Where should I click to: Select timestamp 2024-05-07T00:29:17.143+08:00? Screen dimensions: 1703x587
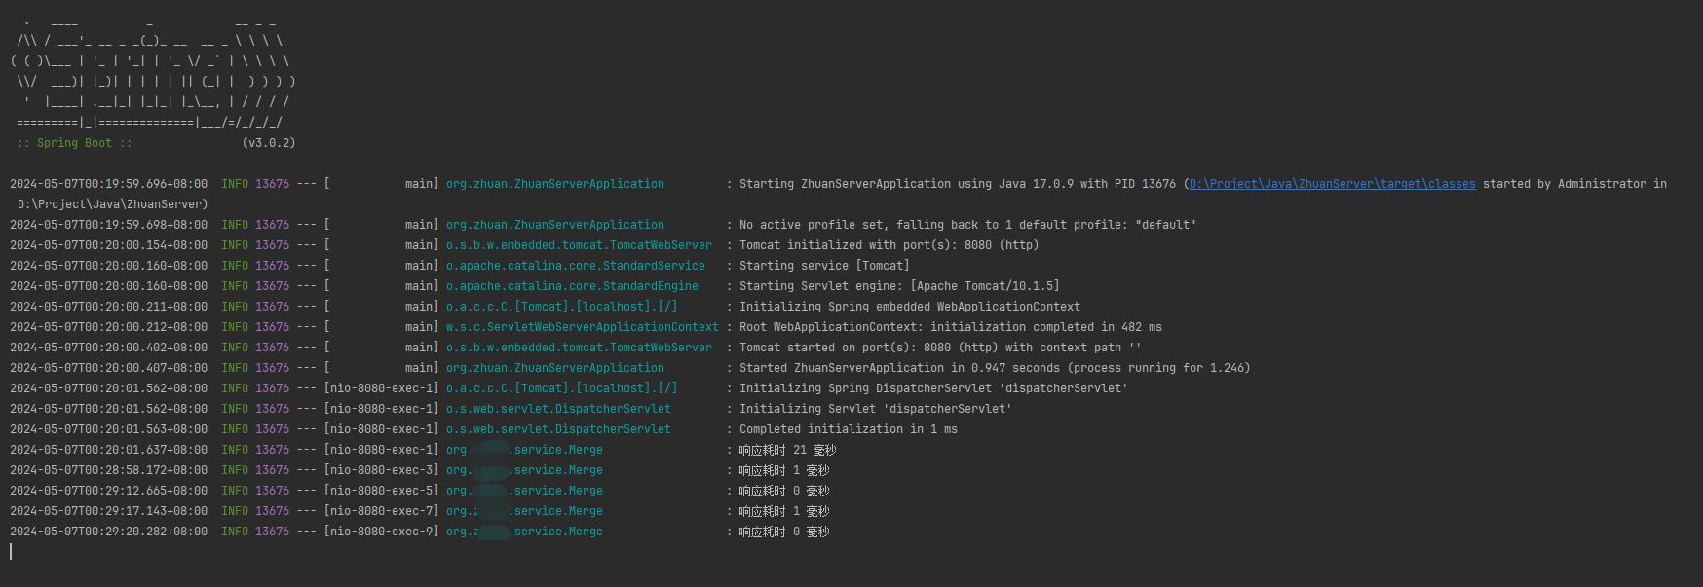coord(108,511)
